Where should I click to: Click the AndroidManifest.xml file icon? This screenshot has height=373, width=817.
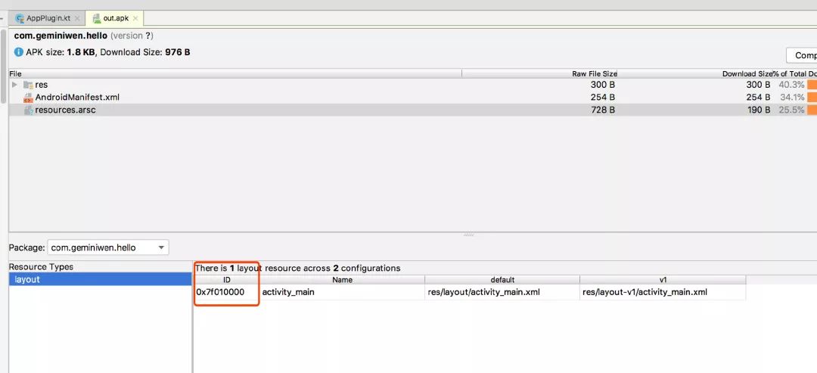click(28, 98)
